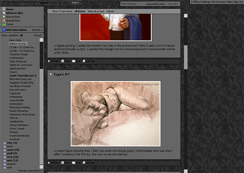
Task: Expand the windows folder
Action: [x=5, y=164]
